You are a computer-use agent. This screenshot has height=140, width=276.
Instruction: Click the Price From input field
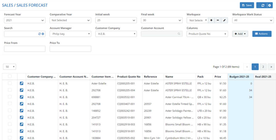click(25, 49)
